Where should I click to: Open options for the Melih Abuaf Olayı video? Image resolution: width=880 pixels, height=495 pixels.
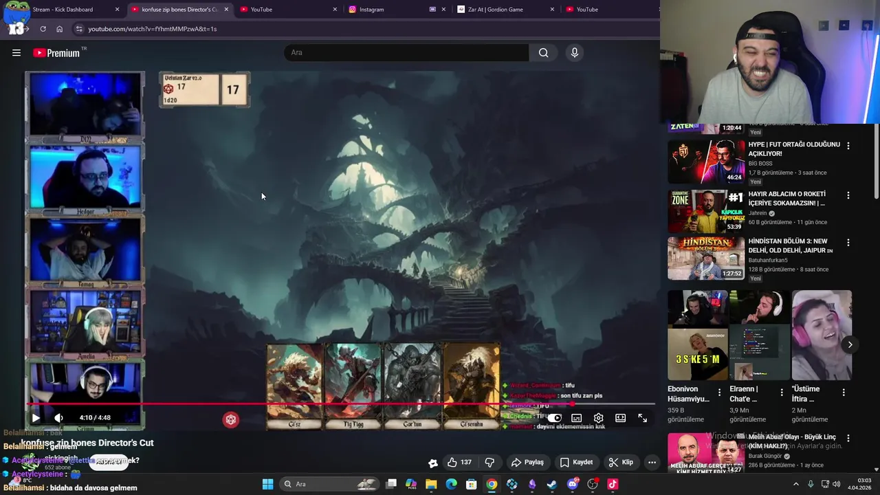pos(848,438)
